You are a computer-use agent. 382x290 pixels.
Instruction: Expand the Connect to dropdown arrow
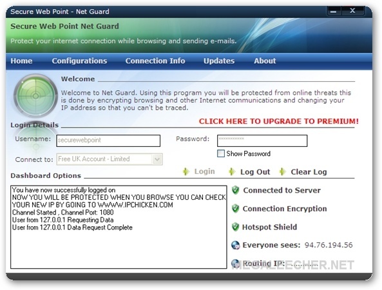[x=157, y=159]
